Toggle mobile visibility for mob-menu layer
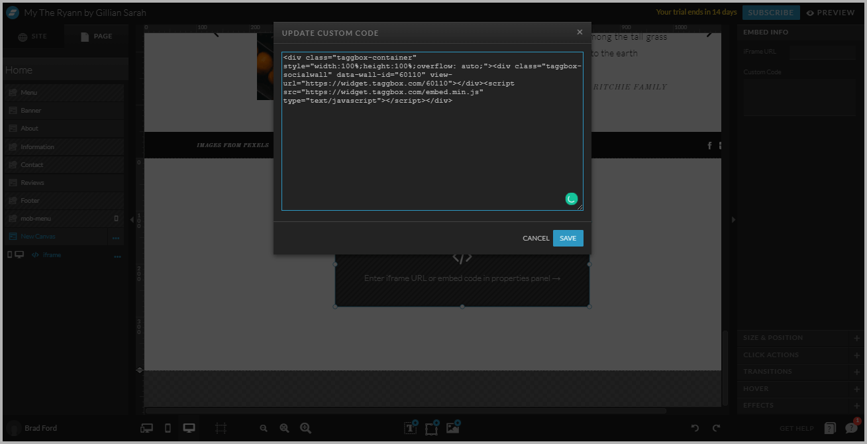Image resolution: width=867 pixels, height=444 pixels. point(117,218)
